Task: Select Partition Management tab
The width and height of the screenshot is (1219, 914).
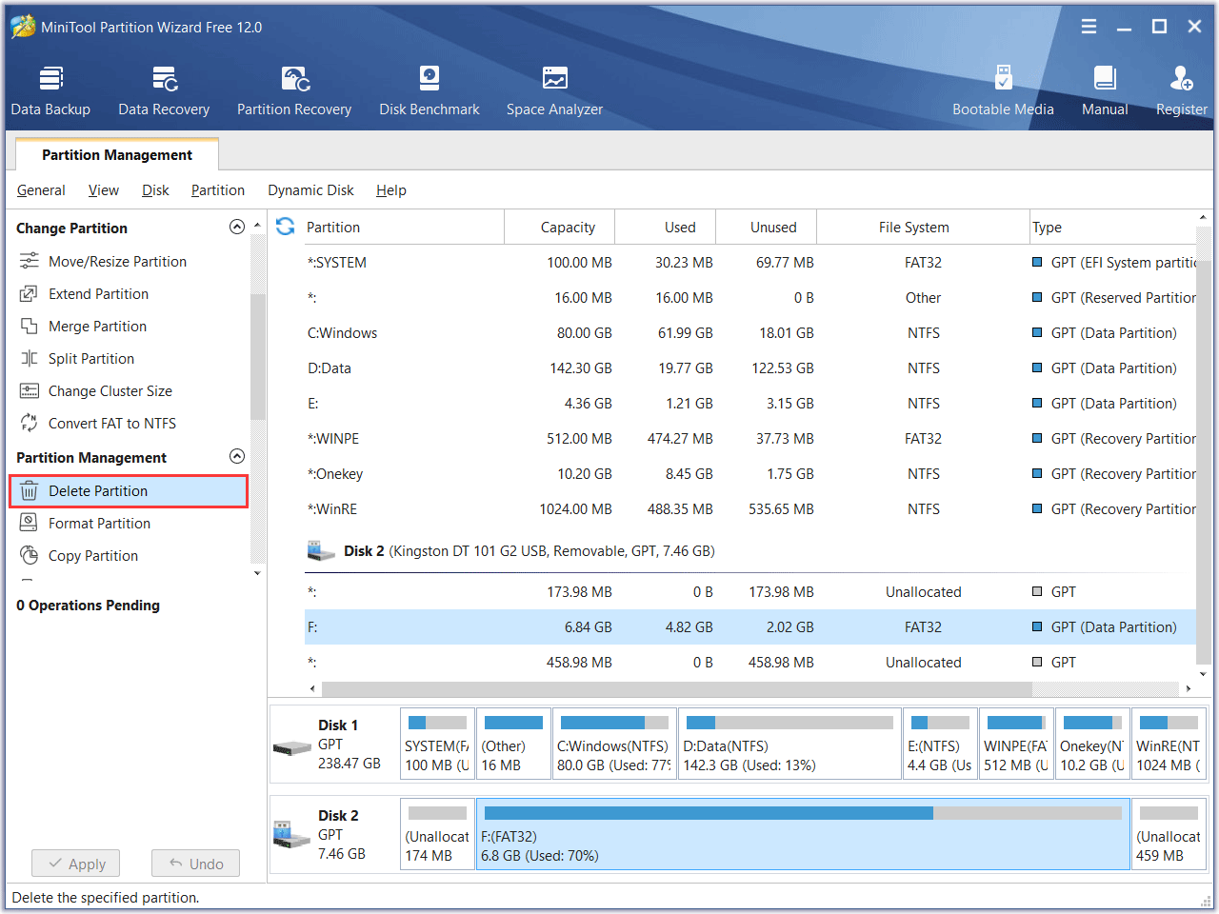Action: coord(117,154)
